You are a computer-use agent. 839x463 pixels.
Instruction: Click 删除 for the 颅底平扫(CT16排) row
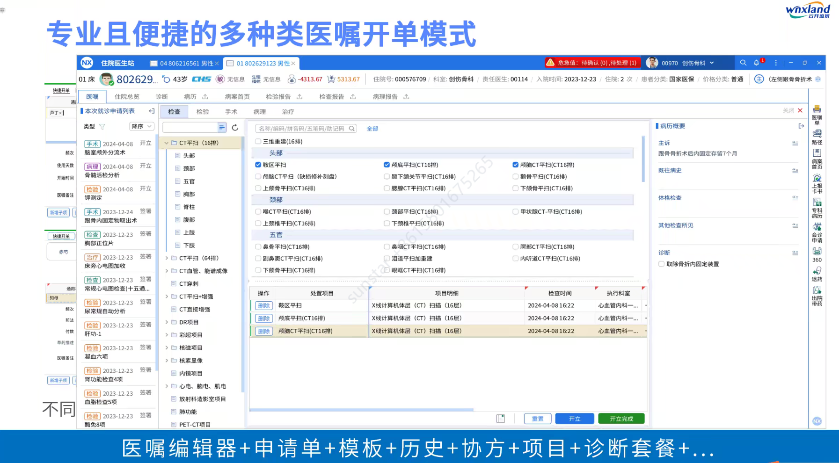[x=264, y=318]
